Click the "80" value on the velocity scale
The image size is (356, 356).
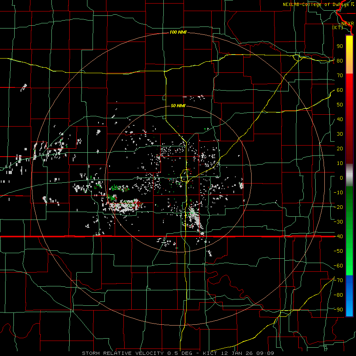click(x=340, y=61)
